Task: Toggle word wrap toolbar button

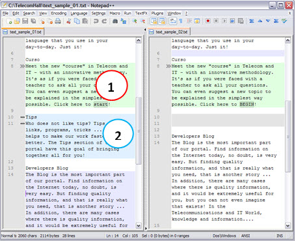Action: [x=173, y=21]
